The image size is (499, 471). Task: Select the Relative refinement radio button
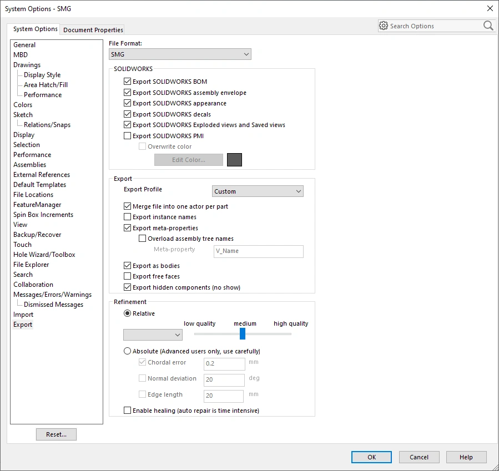(x=127, y=313)
